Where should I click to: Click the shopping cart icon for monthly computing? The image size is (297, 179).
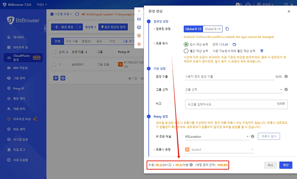click(x=261, y=51)
